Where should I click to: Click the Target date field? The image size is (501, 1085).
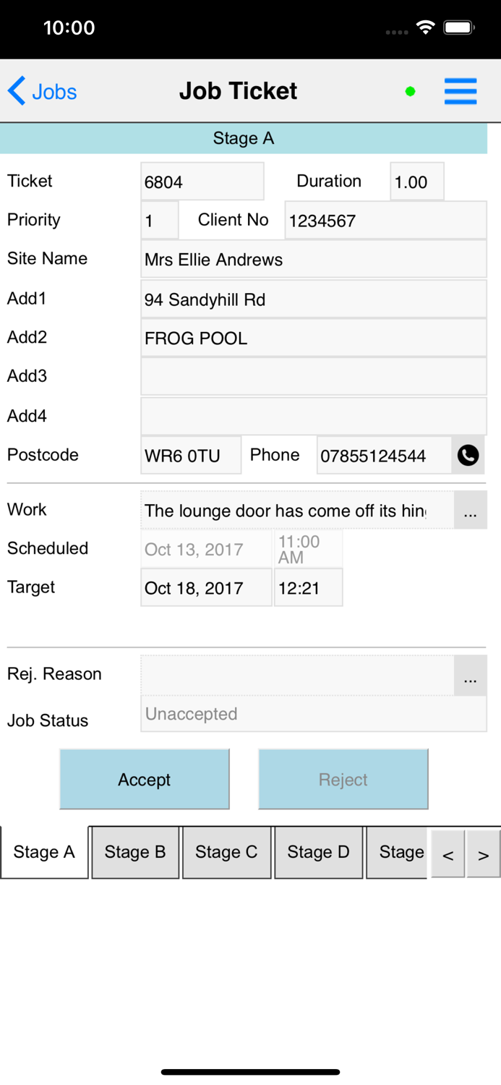[x=206, y=587]
